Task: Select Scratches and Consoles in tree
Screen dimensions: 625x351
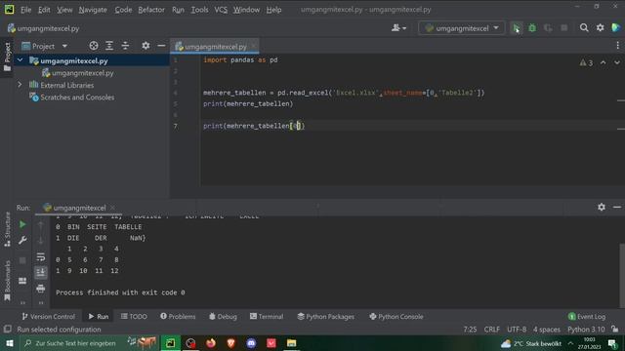Action: click(77, 97)
